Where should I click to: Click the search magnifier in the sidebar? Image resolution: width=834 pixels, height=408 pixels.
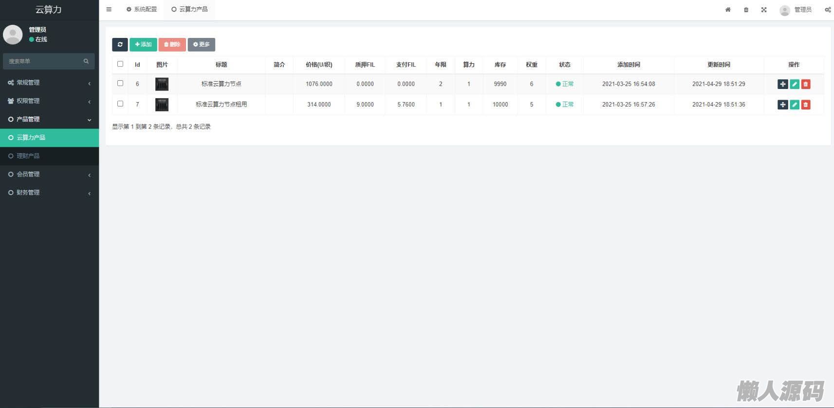pyautogui.click(x=86, y=61)
